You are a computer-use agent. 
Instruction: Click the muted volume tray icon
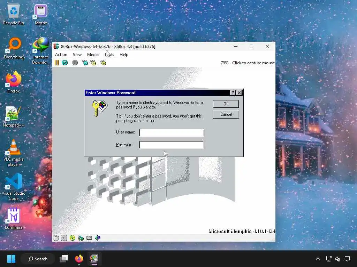(338, 259)
